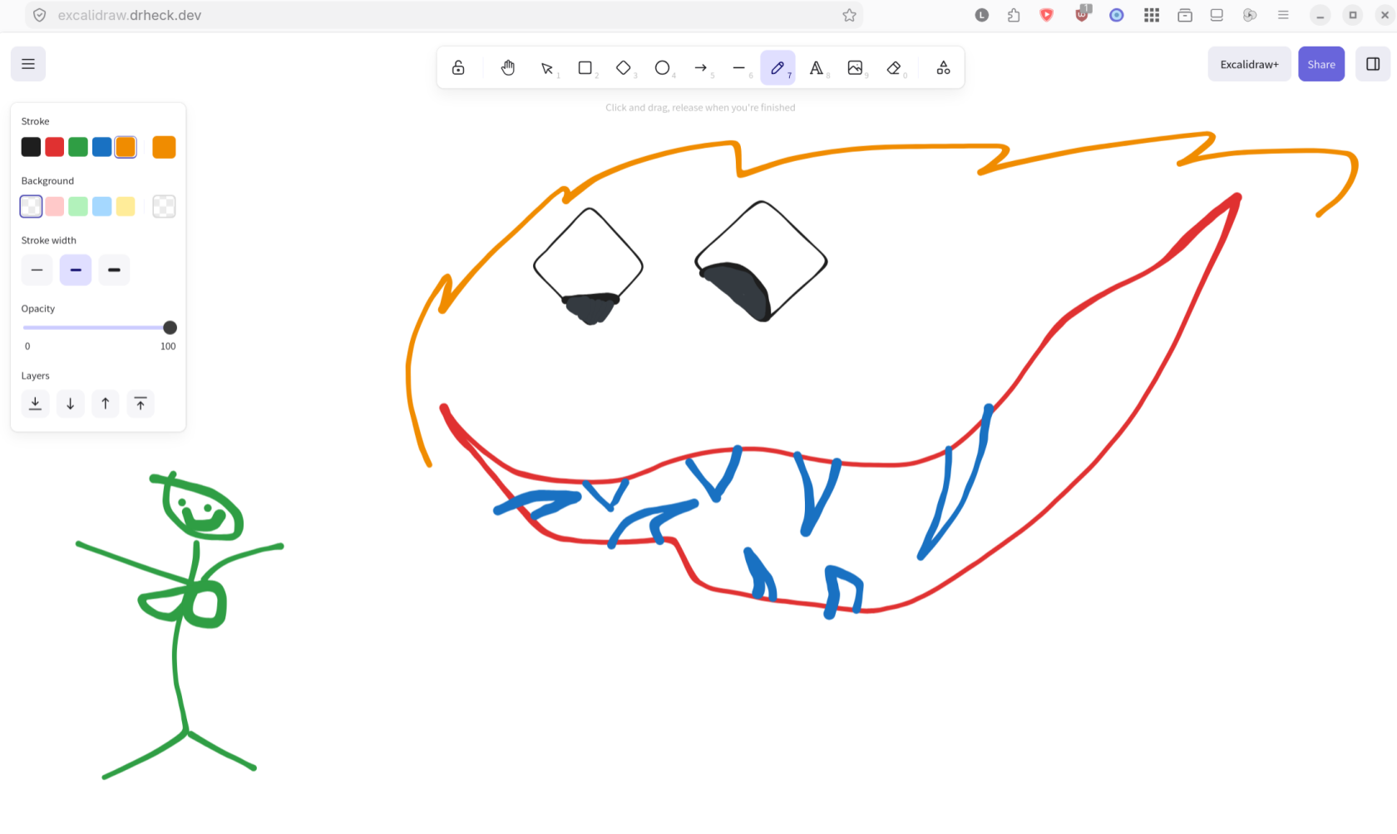Select the Draw pencil tool
The height and width of the screenshot is (834, 1397).
pos(777,67)
